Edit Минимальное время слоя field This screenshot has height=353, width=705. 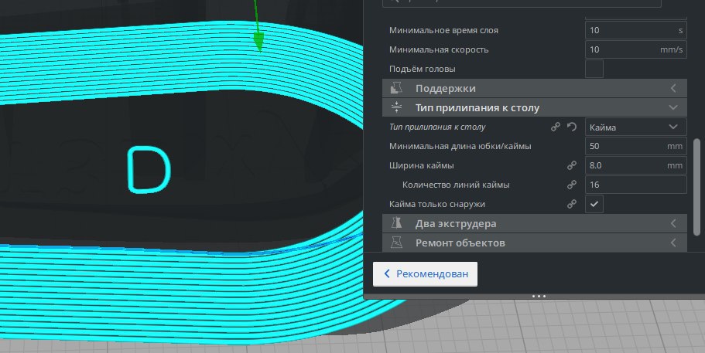pos(636,30)
